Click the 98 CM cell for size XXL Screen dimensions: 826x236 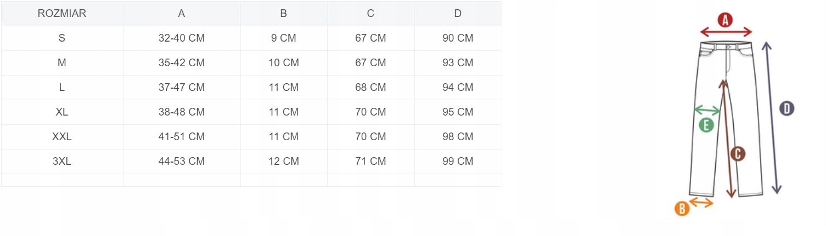tap(458, 137)
